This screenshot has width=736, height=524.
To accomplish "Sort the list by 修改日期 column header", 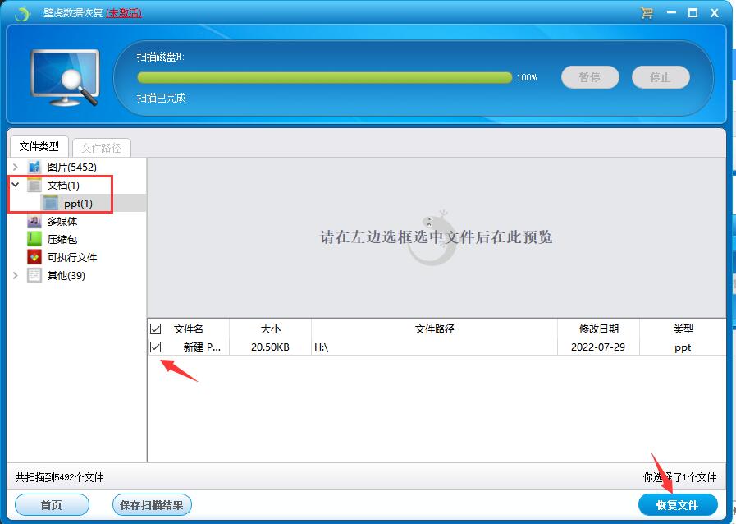I will pos(597,329).
